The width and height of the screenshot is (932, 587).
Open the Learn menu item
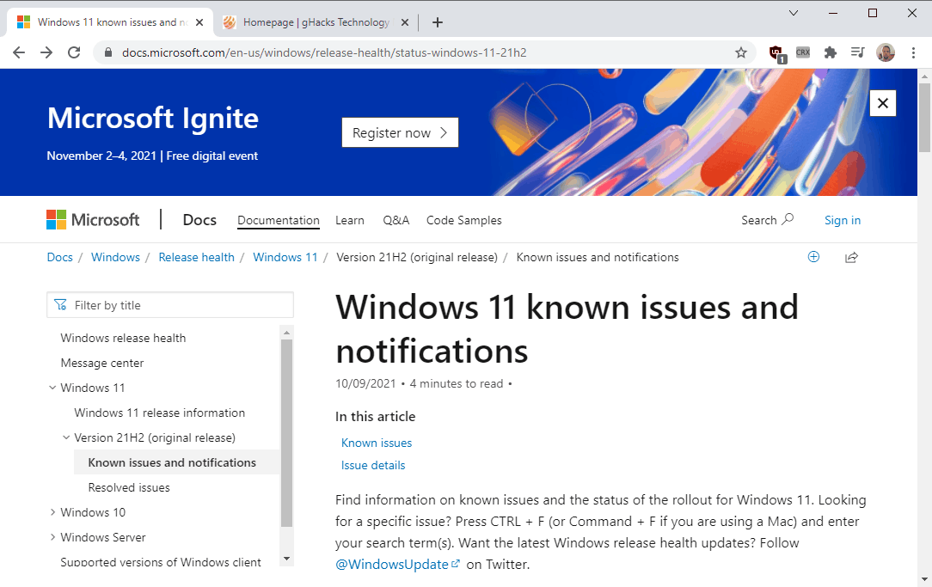349,220
